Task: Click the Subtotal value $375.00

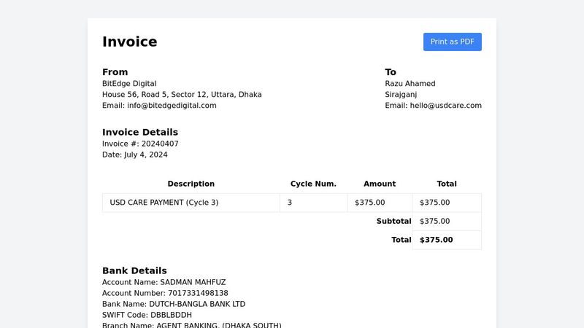Action: 434,222
